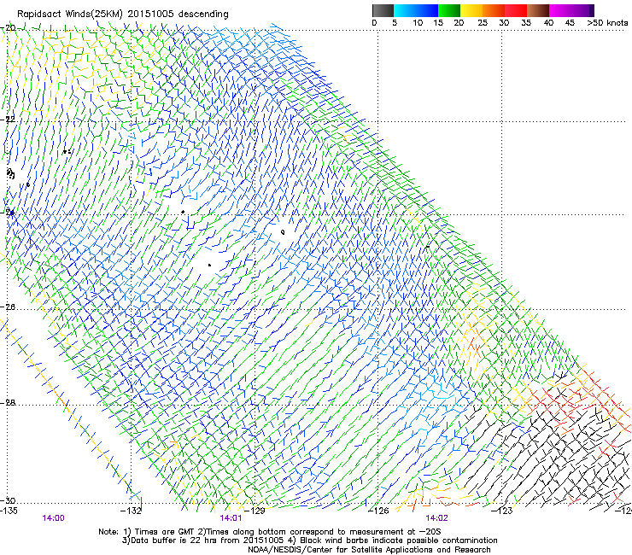Click the purple '14:00' time label
The height and width of the screenshot is (555, 632).
coord(53,518)
